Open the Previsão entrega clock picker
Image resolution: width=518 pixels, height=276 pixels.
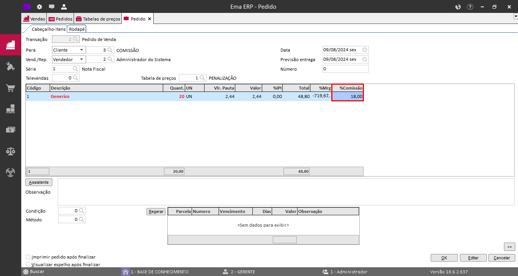[x=365, y=59]
